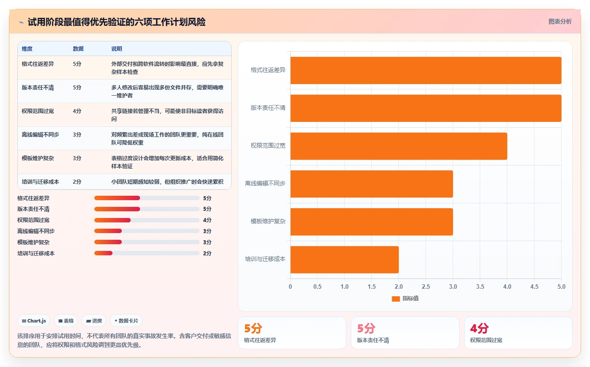590x367 pixels.
Task: Click the 说明 table column header
Action: tap(116, 49)
